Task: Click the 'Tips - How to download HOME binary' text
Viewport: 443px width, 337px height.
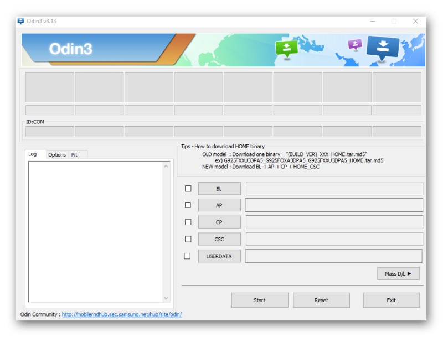Action: point(223,147)
